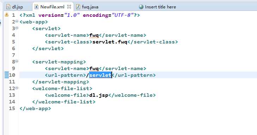Click the version attribute name
The width and height of the screenshot is (257, 135).
tap(50, 15)
